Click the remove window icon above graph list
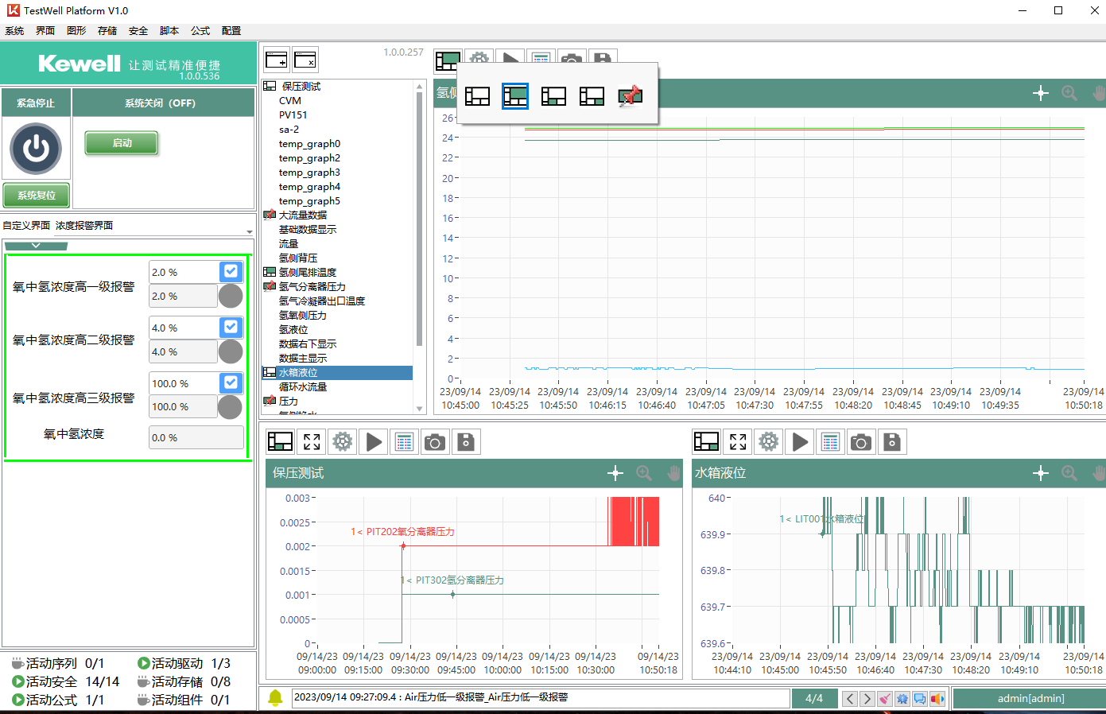 305,60
